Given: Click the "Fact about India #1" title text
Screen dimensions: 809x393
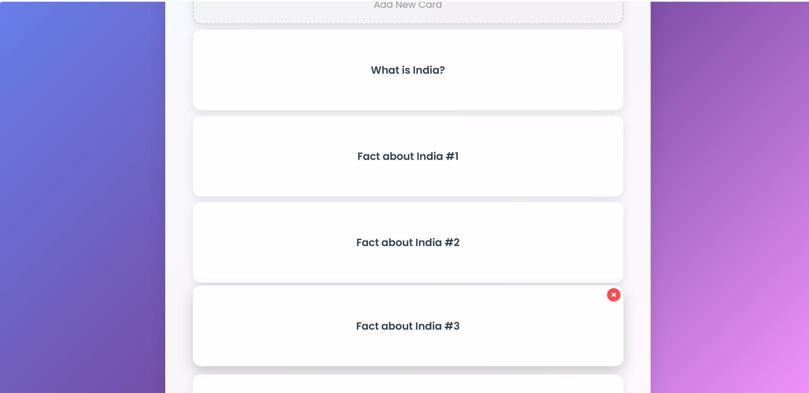Looking at the screenshot, I should pyautogui.click(x=408, y=156).
